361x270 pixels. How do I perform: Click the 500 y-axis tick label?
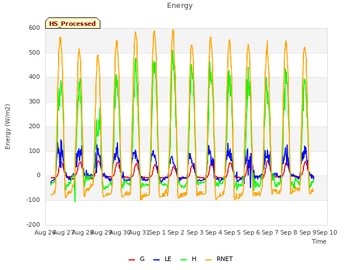34,52
